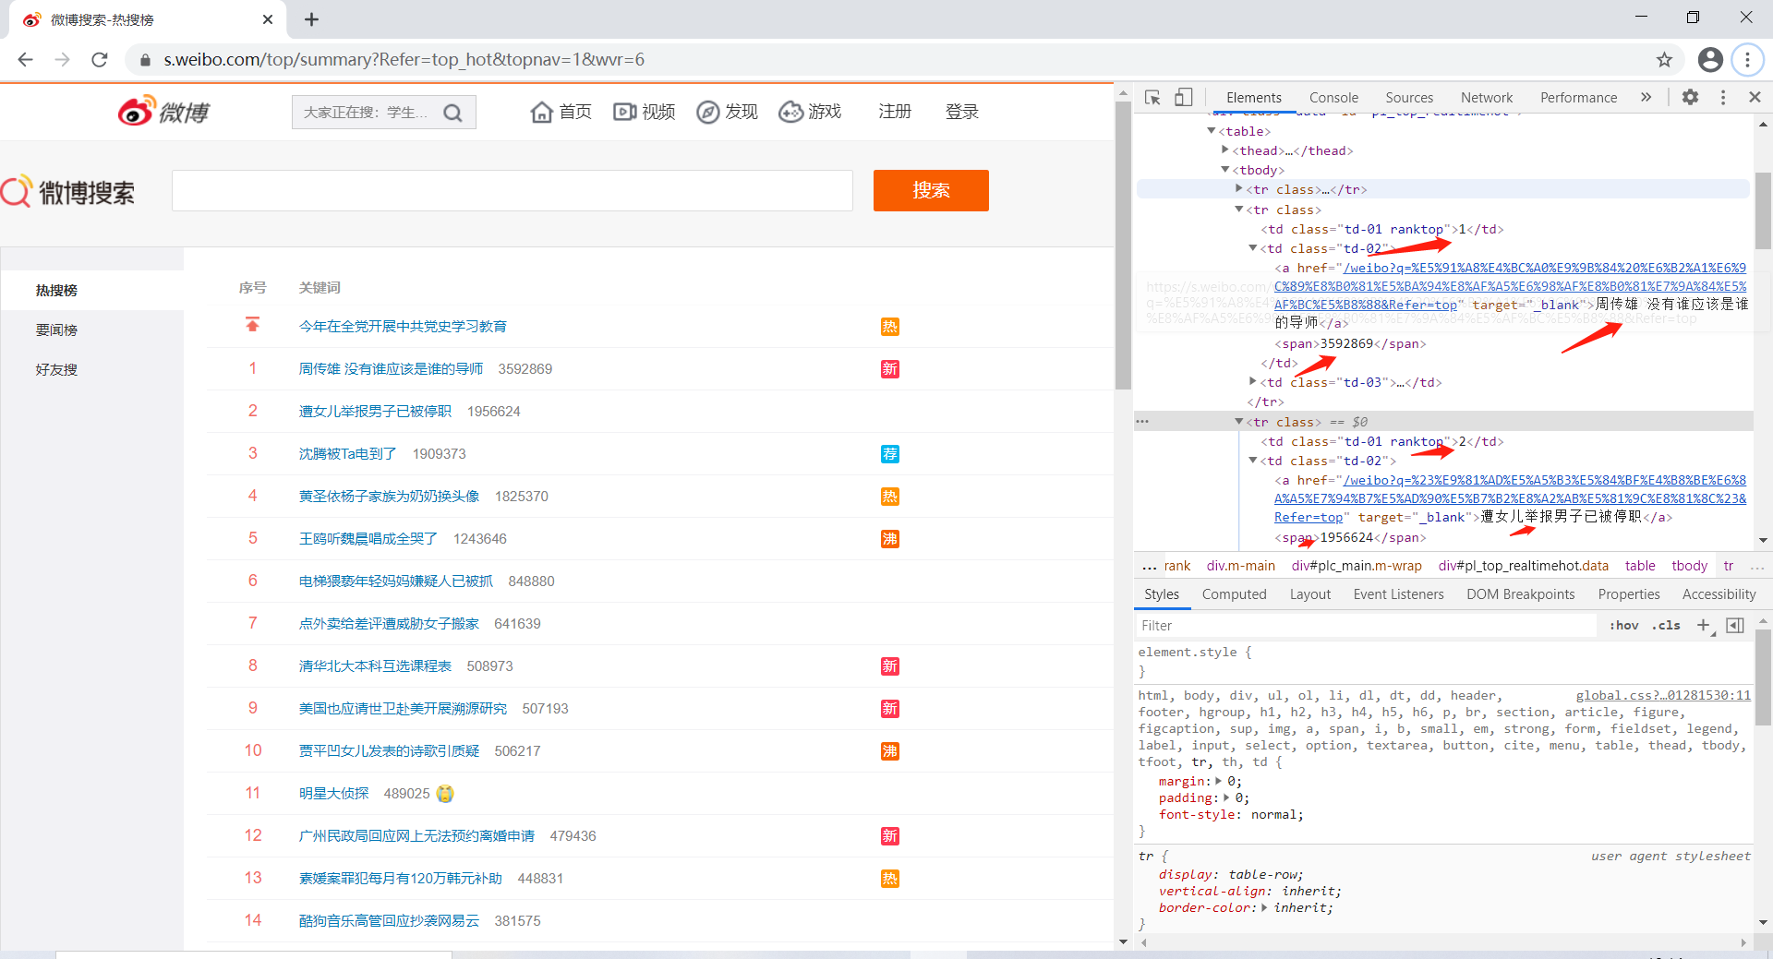Image resolution: width=1773 pixels, height=959 pixels.
Task: Select 要闻榜 in the left sidebar
Action: 56,330
